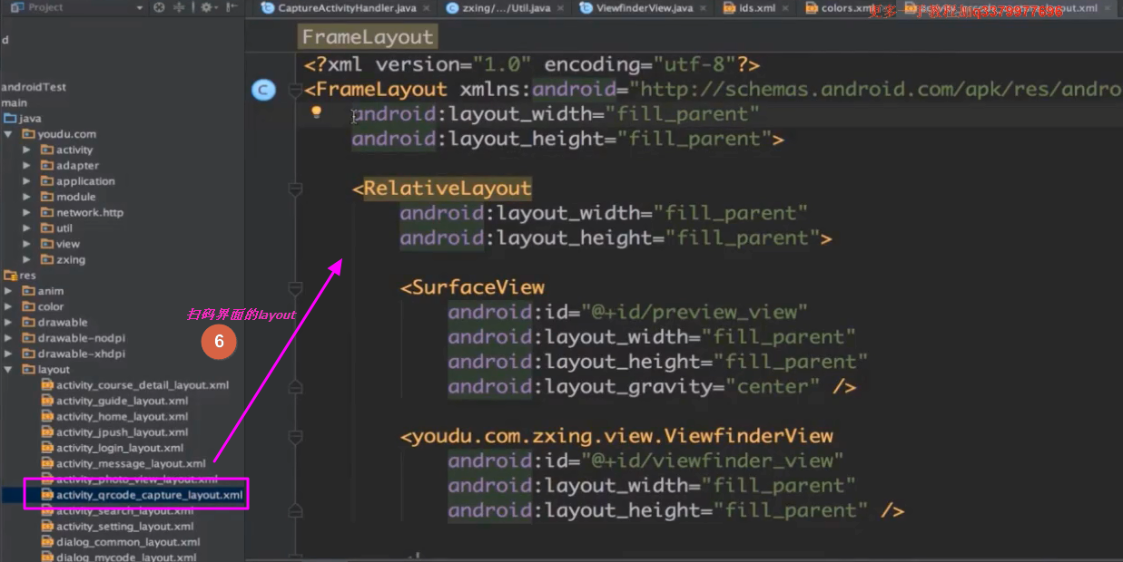Viewport: 1123px width, 562px height.
Task: Open activity_login_layout.xml in the tree
Action: (119, 448)
